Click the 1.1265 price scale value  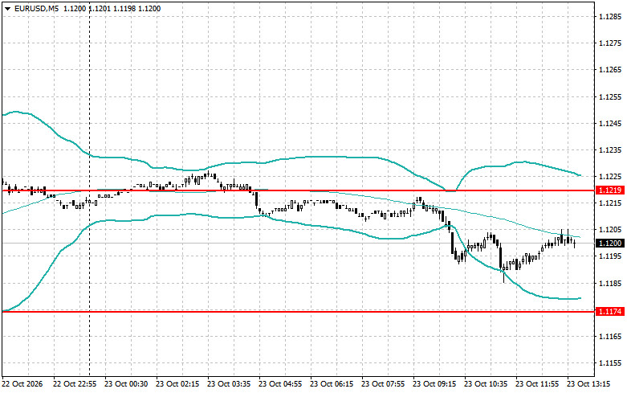(x=610, y=70)
